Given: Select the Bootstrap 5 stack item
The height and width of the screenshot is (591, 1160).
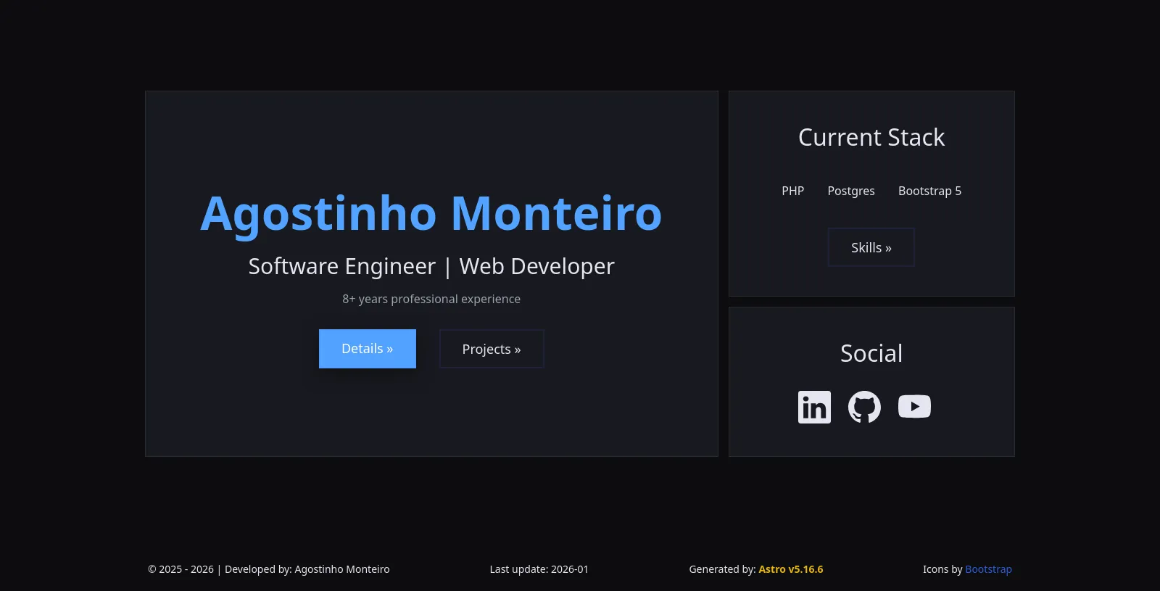Looking at the screenshot, I should [929, 191].
